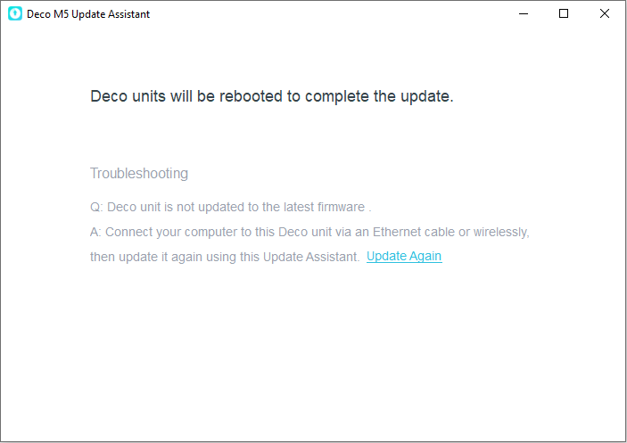This screenshot has height=443, width=627.
Task: Click the question about latest firmware
Action: tap(231, 207)
